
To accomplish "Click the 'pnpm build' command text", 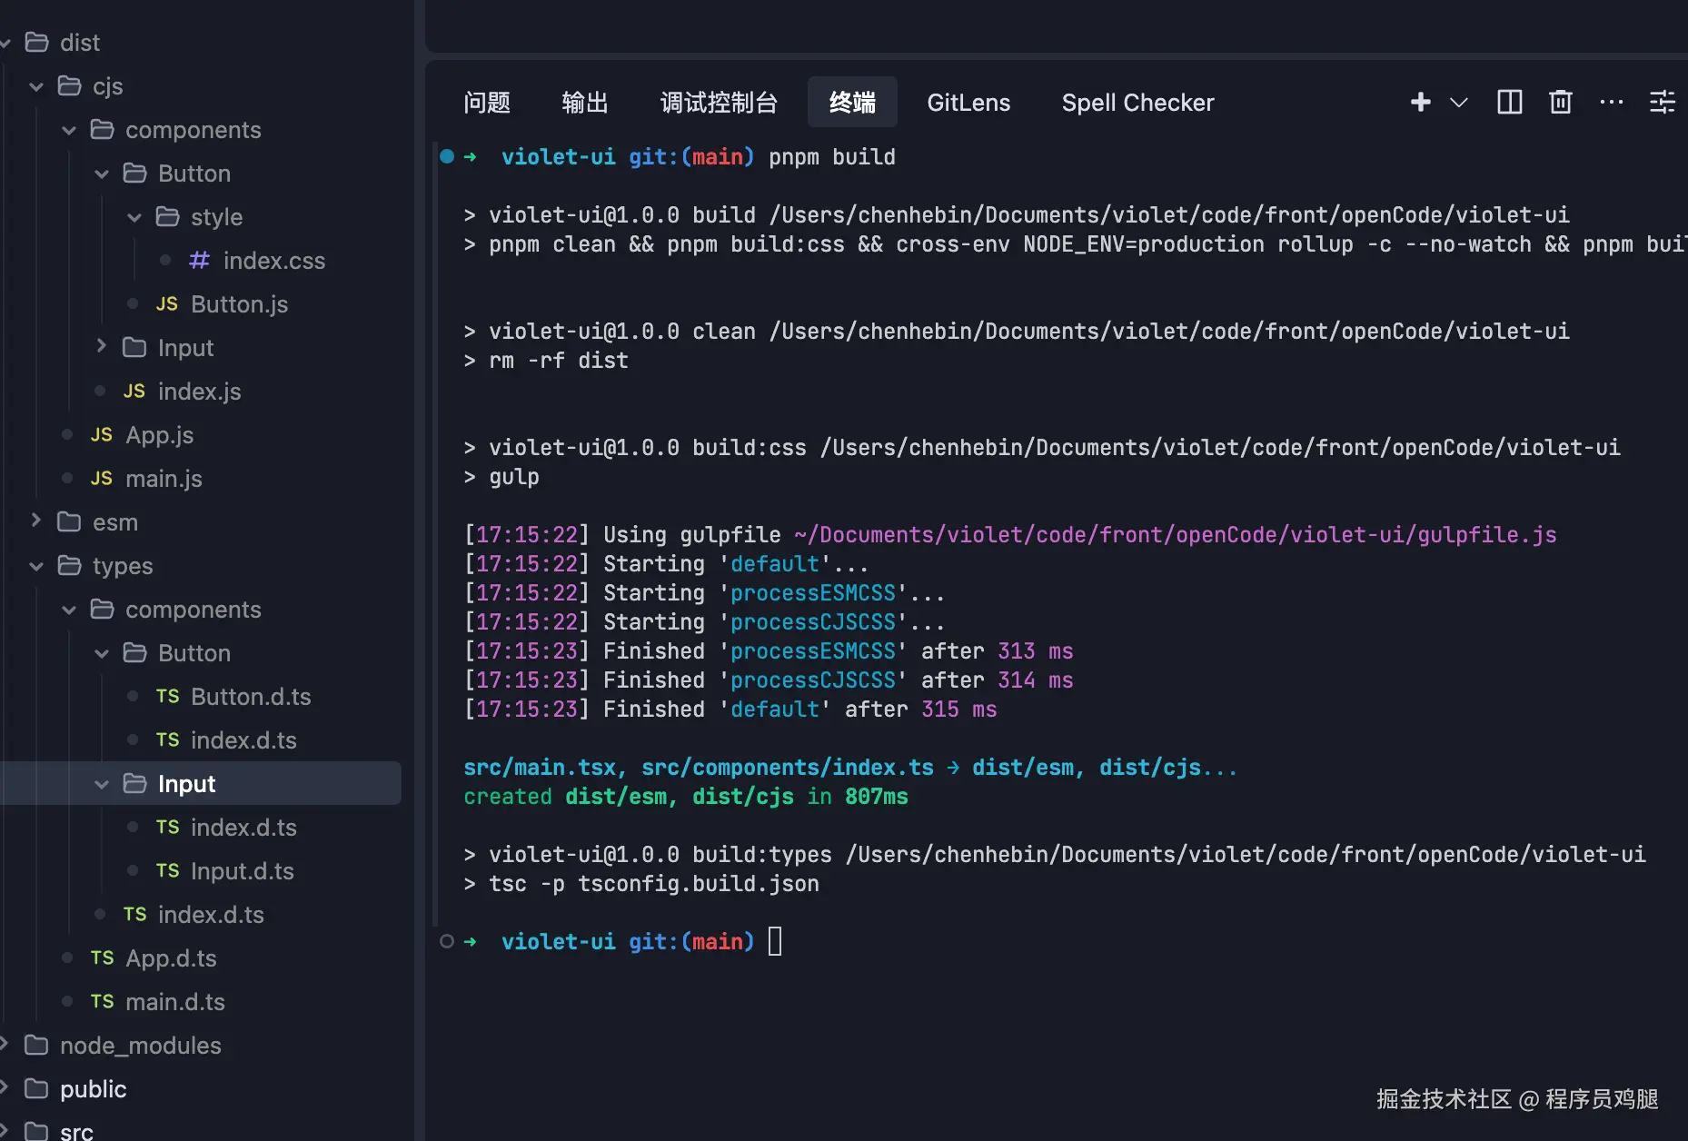I will pyautogui.click(x=831, y=157).
